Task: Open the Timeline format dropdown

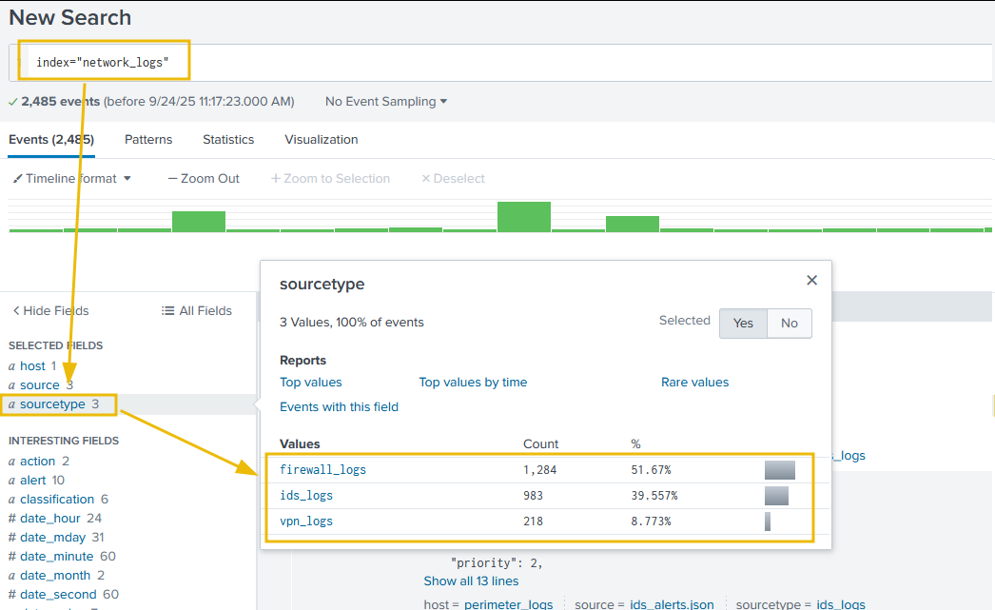Action: [x=72, y=179]
